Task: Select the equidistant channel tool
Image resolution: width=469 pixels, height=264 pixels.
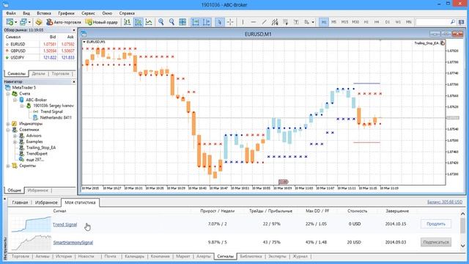Action: coord(275,22)
